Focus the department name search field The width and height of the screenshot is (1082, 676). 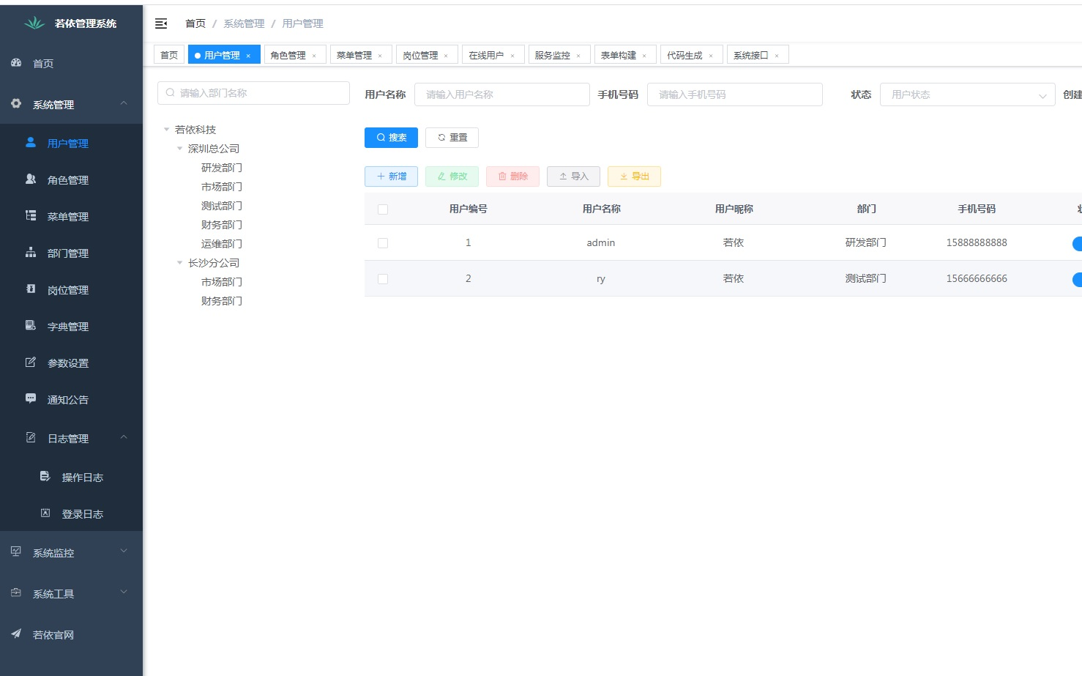(x=253, y=93)
